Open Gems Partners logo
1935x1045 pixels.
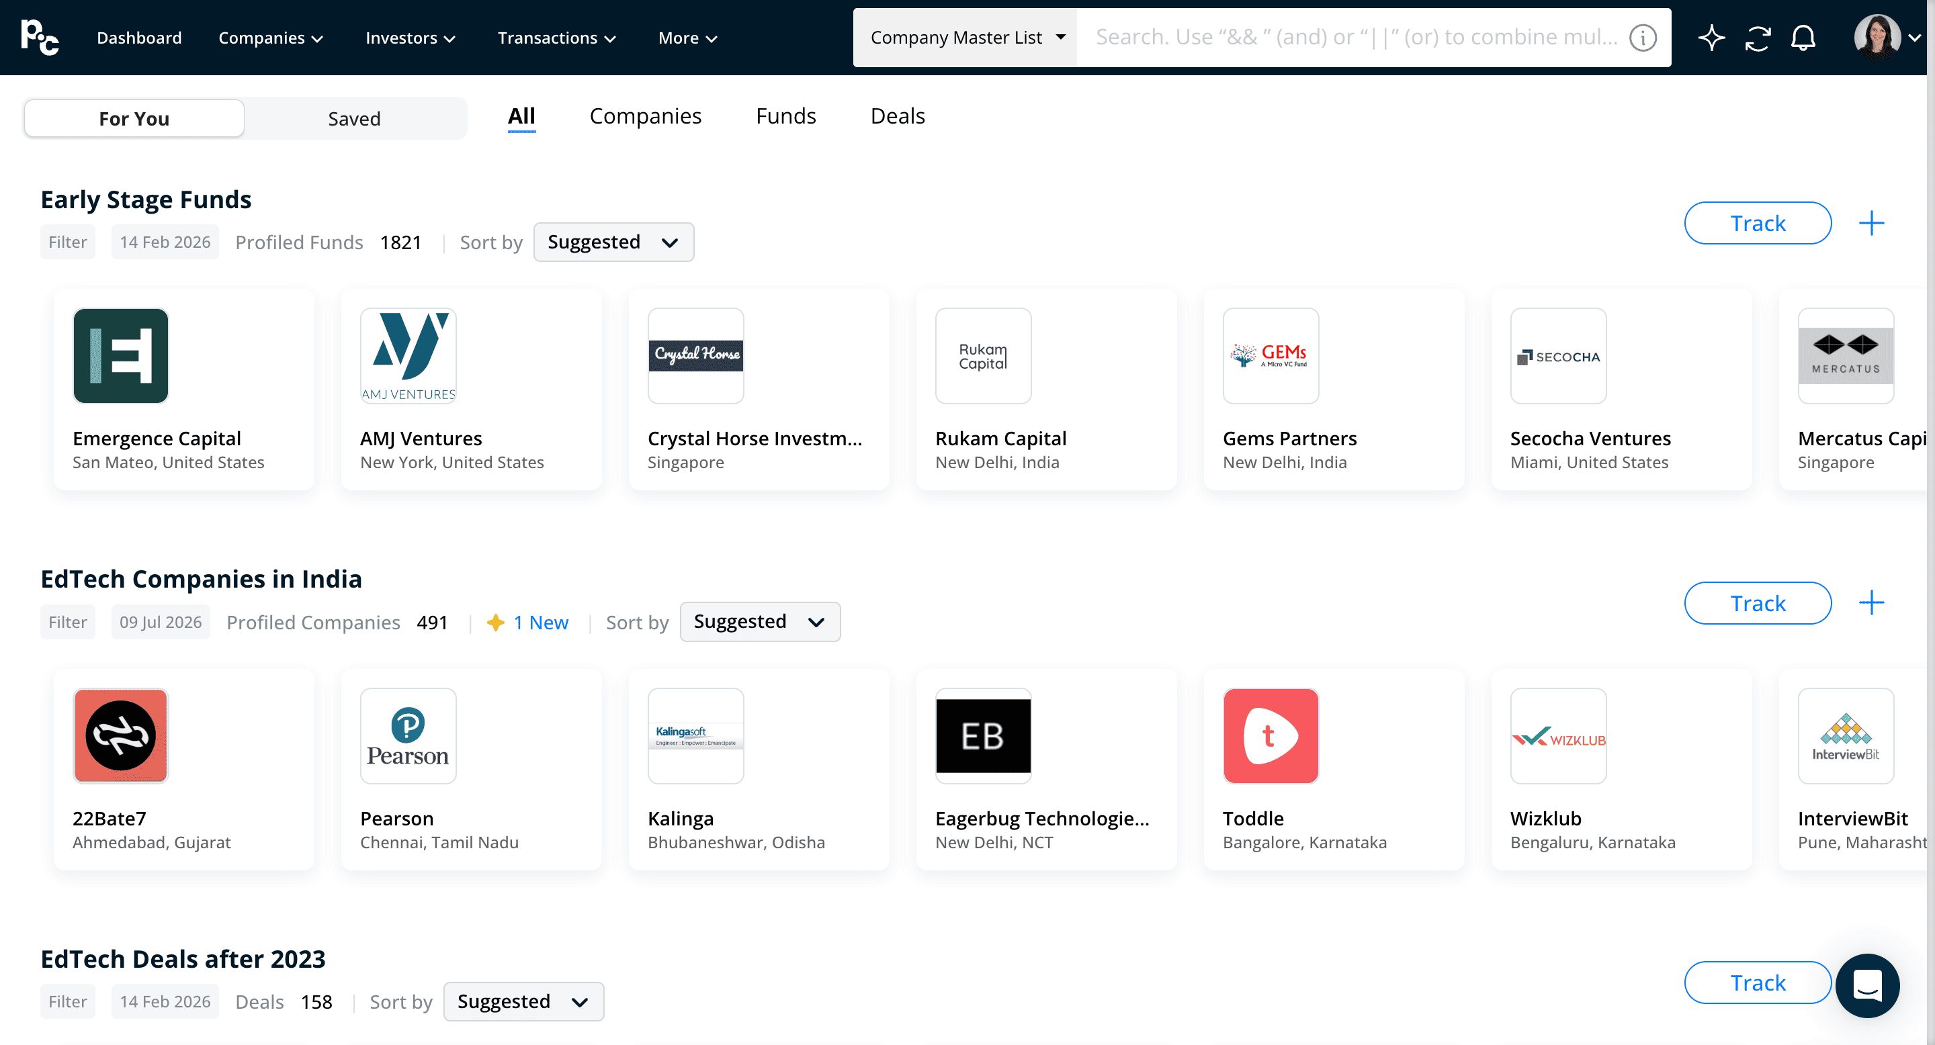[1271, 356]
